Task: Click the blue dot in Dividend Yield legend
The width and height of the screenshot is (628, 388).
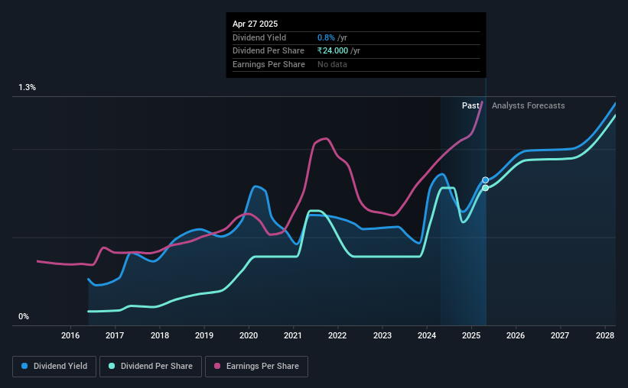Action: click(x=24, y=366)
